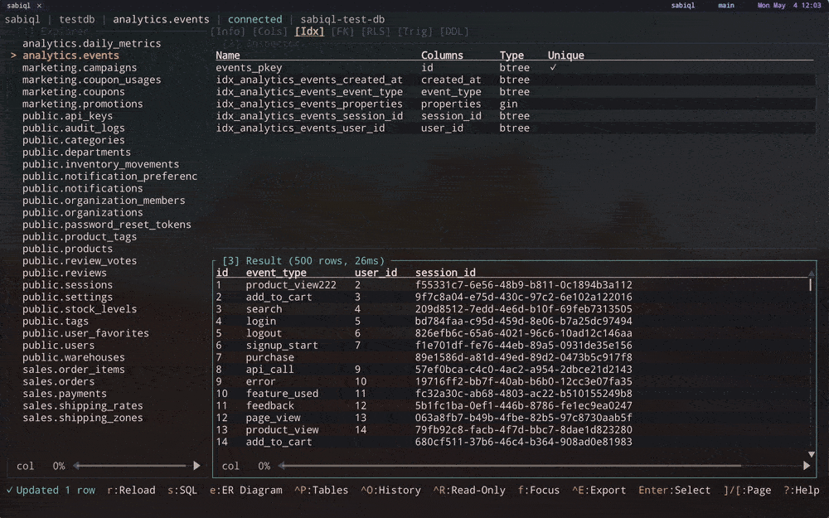Screen dimensions: 829x518
Task: Click the ]/[:Page hint
Action: (747, 490)
